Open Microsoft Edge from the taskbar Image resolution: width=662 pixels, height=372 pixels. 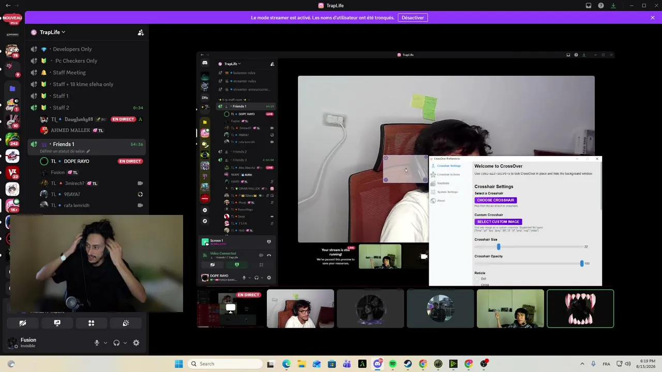[287, 364]
